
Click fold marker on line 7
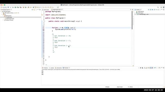point(45,21)
